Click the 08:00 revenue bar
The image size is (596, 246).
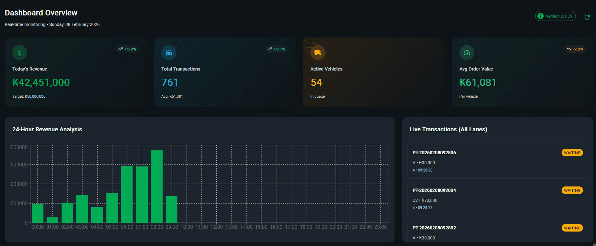click(157, 187)
